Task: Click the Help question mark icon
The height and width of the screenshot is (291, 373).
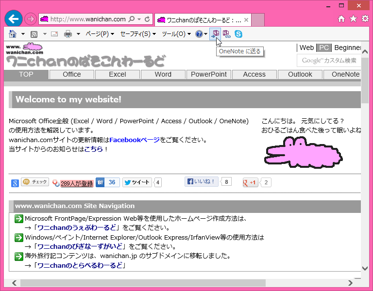Action: 199,34
